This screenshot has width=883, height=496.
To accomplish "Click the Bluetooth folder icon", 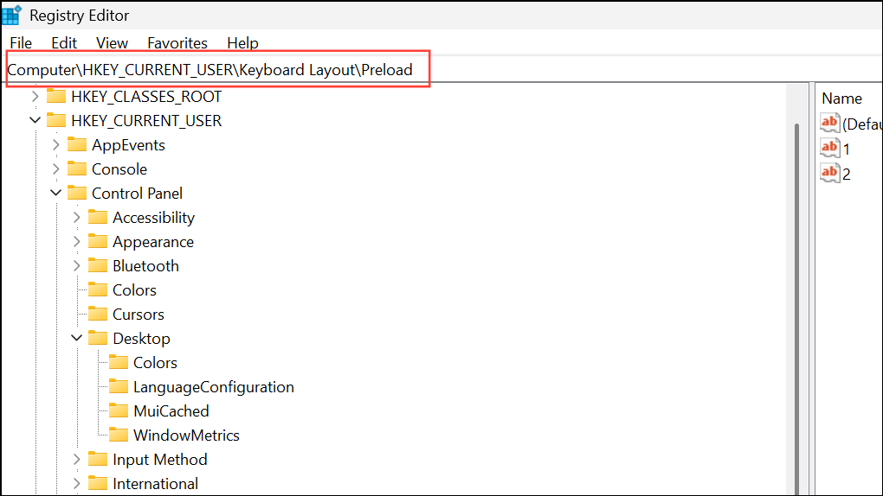I will click(x=98, y=265).
